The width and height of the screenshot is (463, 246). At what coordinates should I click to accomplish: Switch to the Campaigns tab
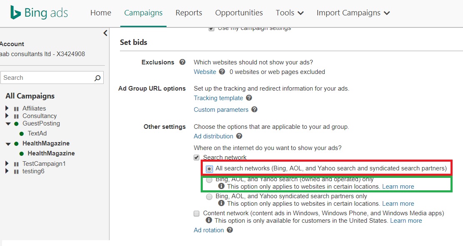143,12
